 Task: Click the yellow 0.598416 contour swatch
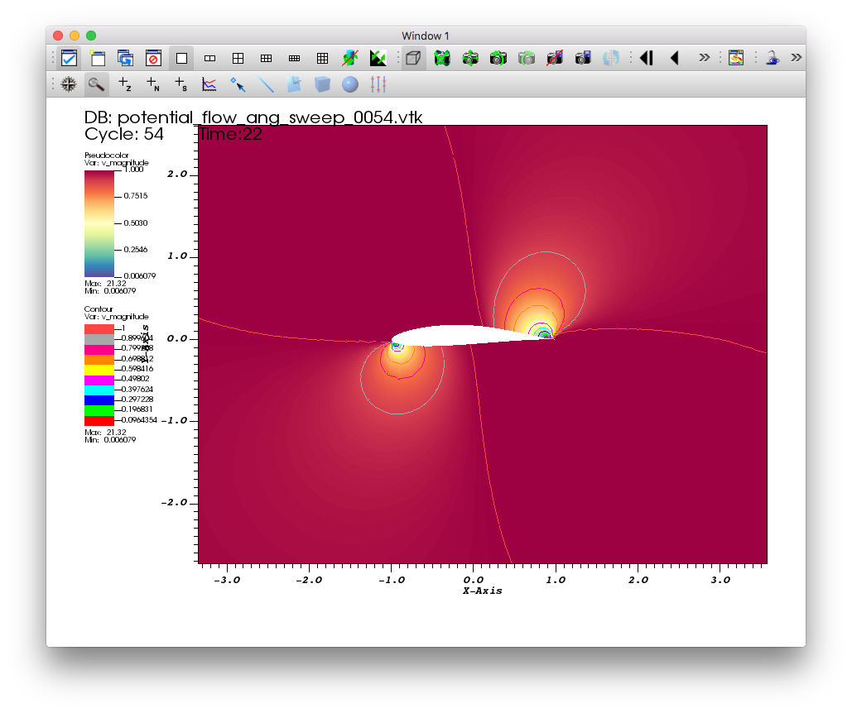coord(99,370)
